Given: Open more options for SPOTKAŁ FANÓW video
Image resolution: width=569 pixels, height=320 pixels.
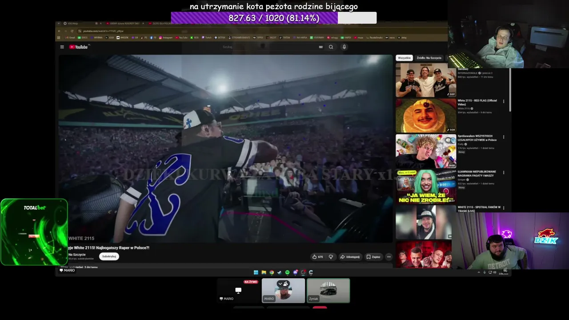Looking at the screenshot, I should point(504,208).
